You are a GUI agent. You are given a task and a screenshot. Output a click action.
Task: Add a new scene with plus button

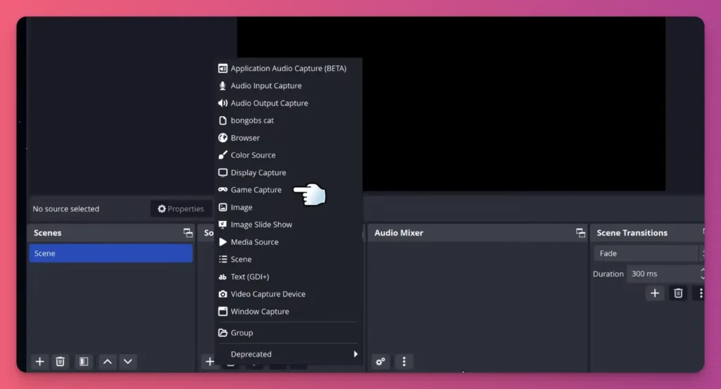click(x=39, y=362)
